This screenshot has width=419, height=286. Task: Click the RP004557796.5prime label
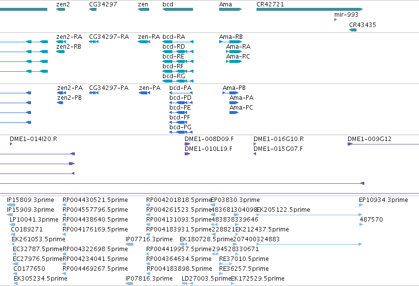[95, 210]
